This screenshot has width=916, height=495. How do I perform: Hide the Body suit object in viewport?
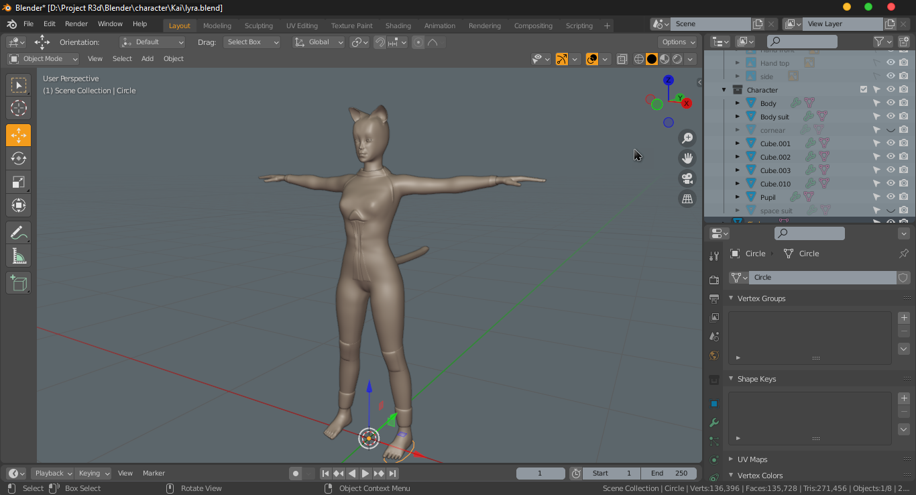[891, 116]
